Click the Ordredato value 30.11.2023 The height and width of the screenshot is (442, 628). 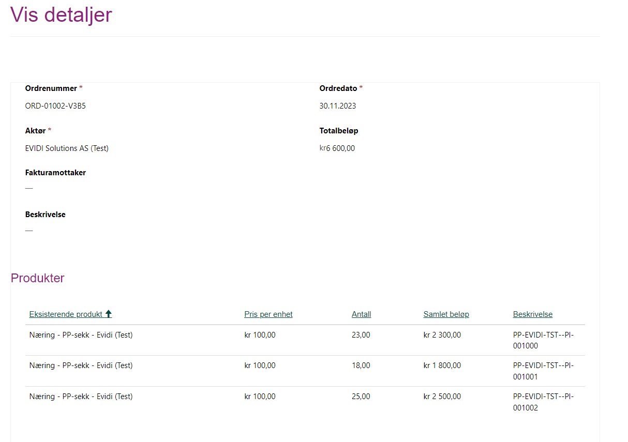point(337,106)
